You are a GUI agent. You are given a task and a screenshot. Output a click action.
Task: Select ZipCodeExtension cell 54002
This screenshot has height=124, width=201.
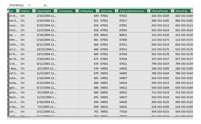coord(135,69)
